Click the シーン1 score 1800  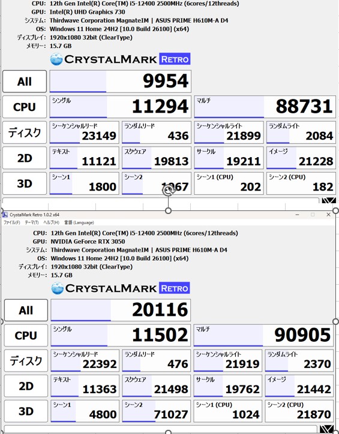84,183
